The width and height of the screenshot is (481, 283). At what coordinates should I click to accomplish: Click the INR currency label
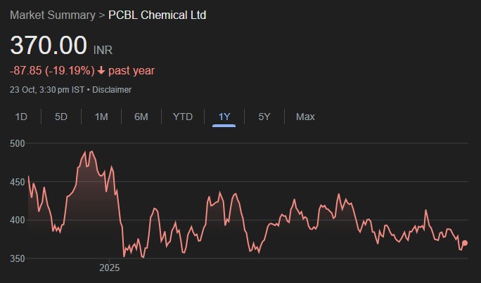click(x=103, y=50)
